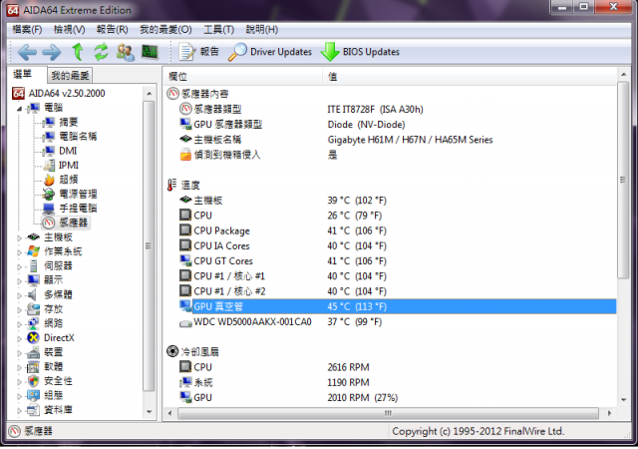Open the 報告(R) menu
The width and height of the screenshot is (638, 449).
[113, 29]
